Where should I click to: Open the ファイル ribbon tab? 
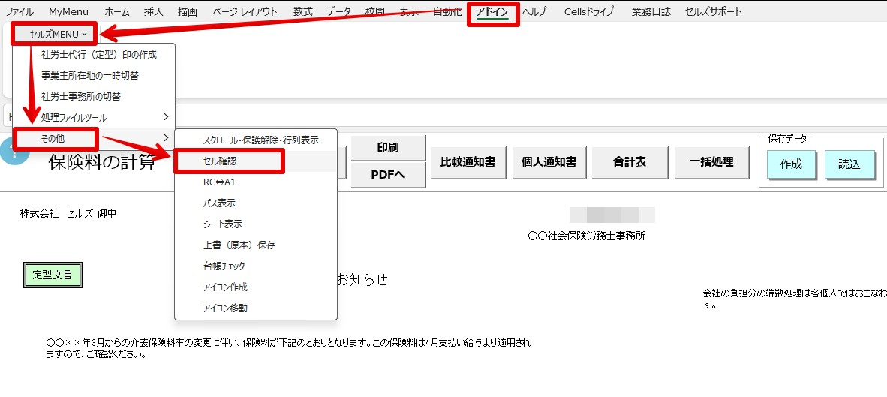[x=20, y=11]
